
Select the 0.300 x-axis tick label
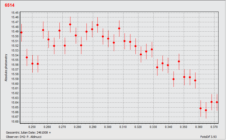tap(108, 127)
